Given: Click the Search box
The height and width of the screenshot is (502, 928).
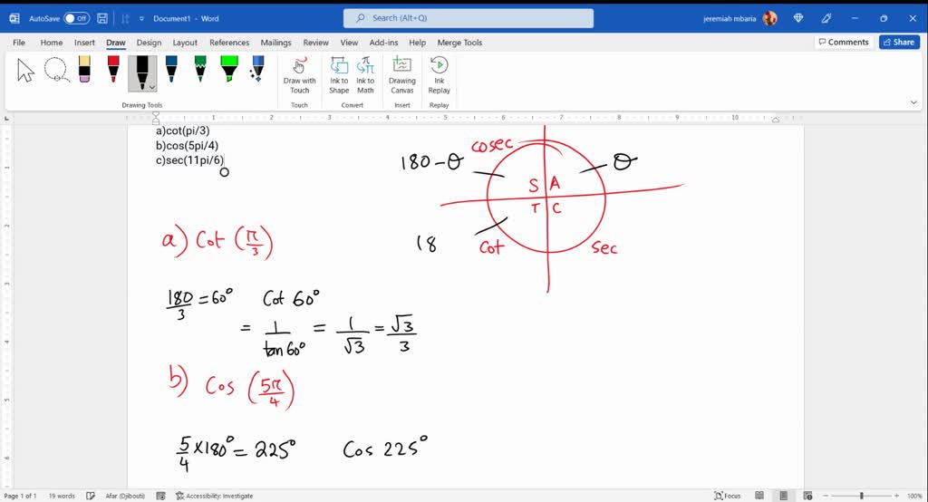Looking at the screenshot, I should click(469, 18).
